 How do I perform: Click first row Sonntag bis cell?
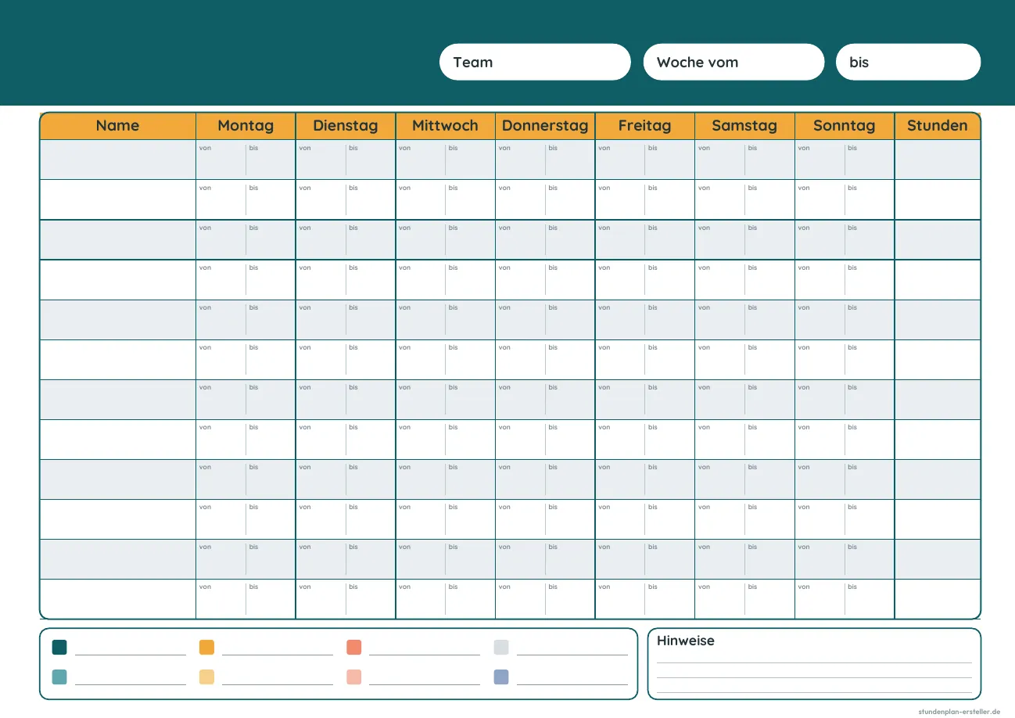coord(870,160)
